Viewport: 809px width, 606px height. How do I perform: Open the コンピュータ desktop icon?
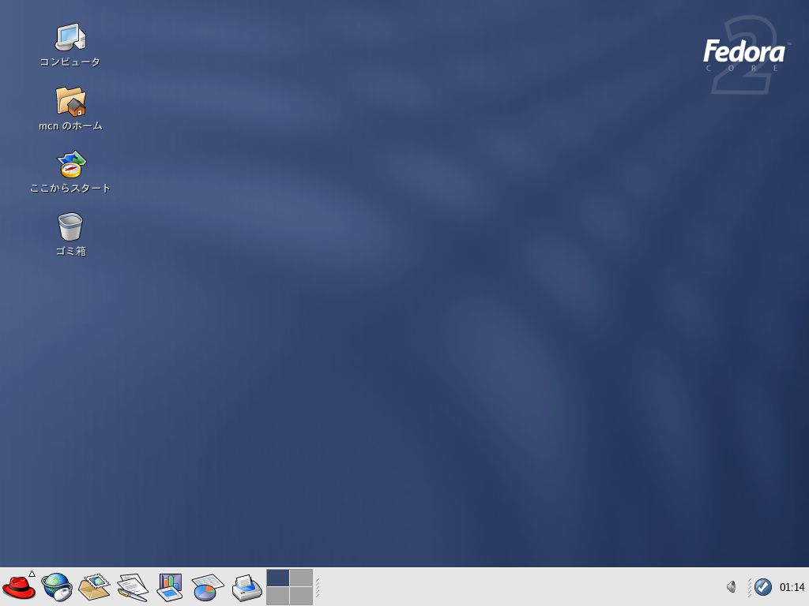coord(70,39)
